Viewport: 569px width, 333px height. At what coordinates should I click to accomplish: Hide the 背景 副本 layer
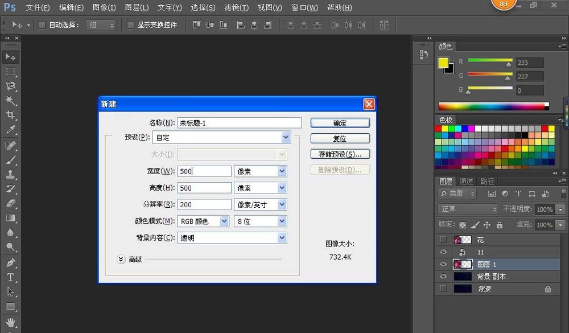[444, 276]
